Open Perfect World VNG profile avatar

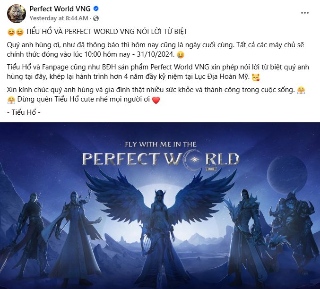17,14
